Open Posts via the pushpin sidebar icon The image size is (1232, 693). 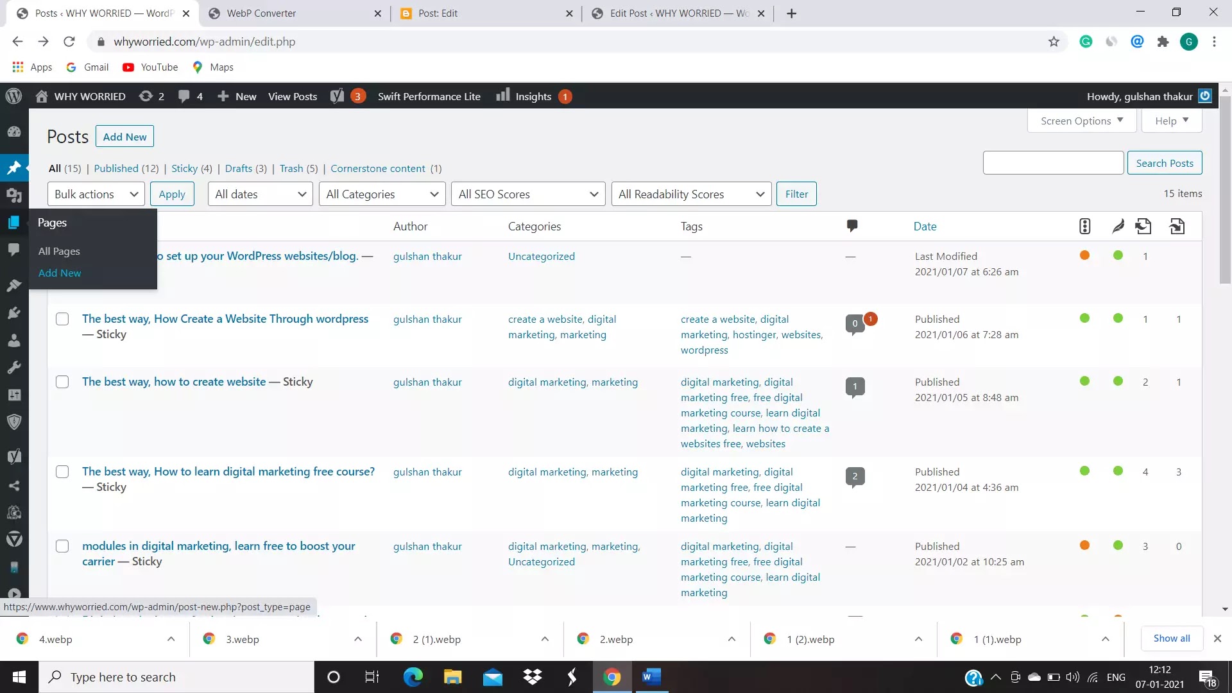tap(14, 167)
